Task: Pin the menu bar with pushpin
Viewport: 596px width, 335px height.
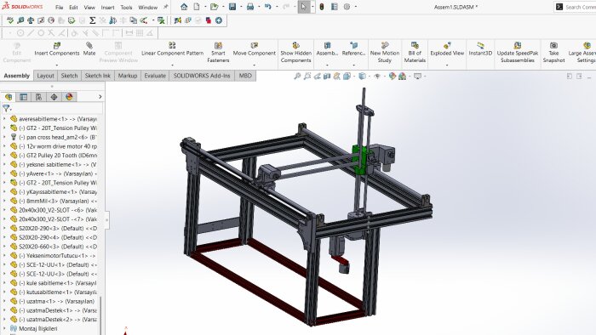Action: coord(166,7)
